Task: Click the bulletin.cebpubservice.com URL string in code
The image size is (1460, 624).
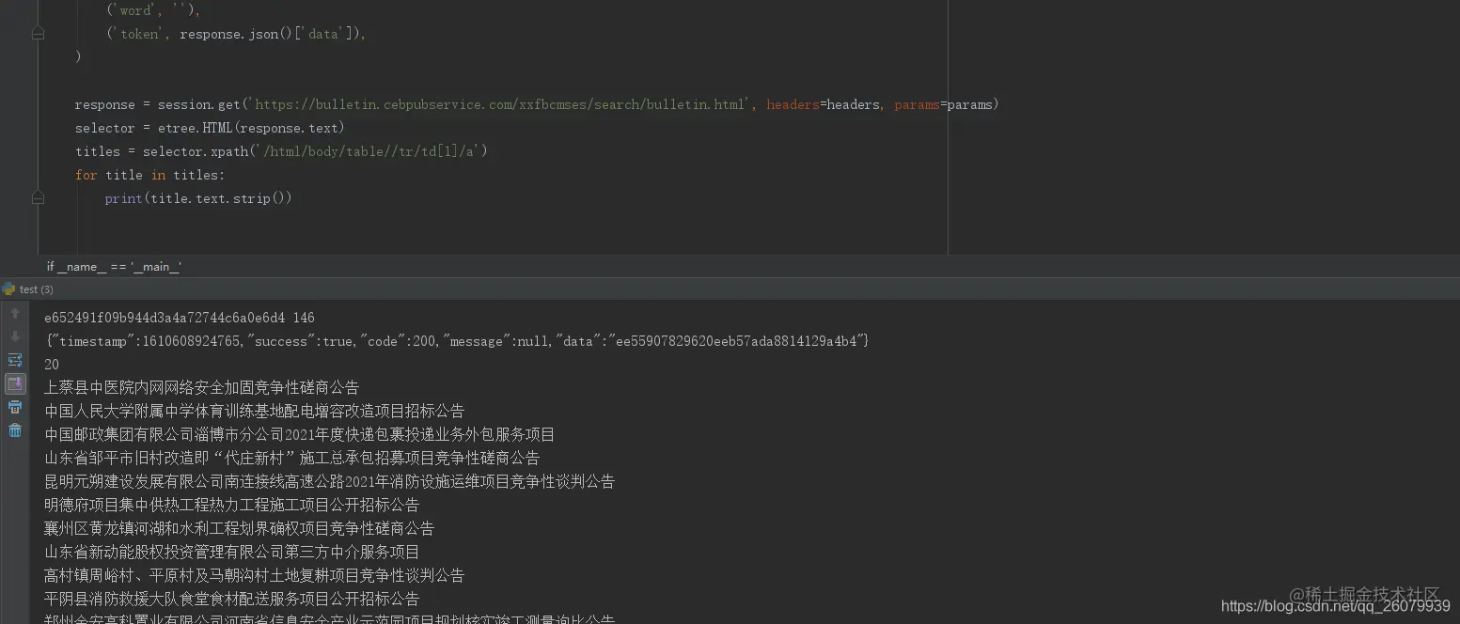Action: tap(501, 104)
